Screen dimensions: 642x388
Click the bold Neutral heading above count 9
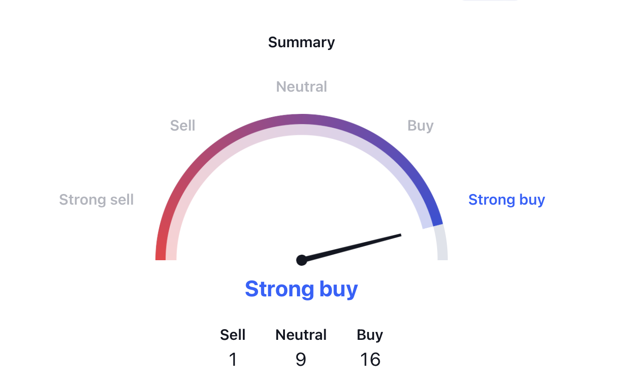[x=301, y=335]
